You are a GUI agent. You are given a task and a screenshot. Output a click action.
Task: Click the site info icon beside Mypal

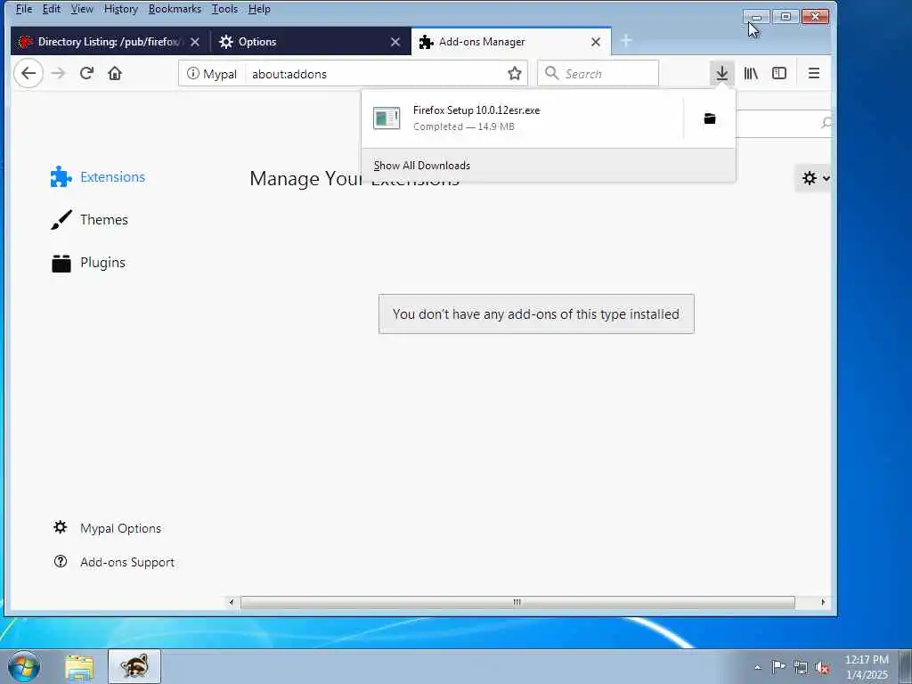tap(193, 73)
